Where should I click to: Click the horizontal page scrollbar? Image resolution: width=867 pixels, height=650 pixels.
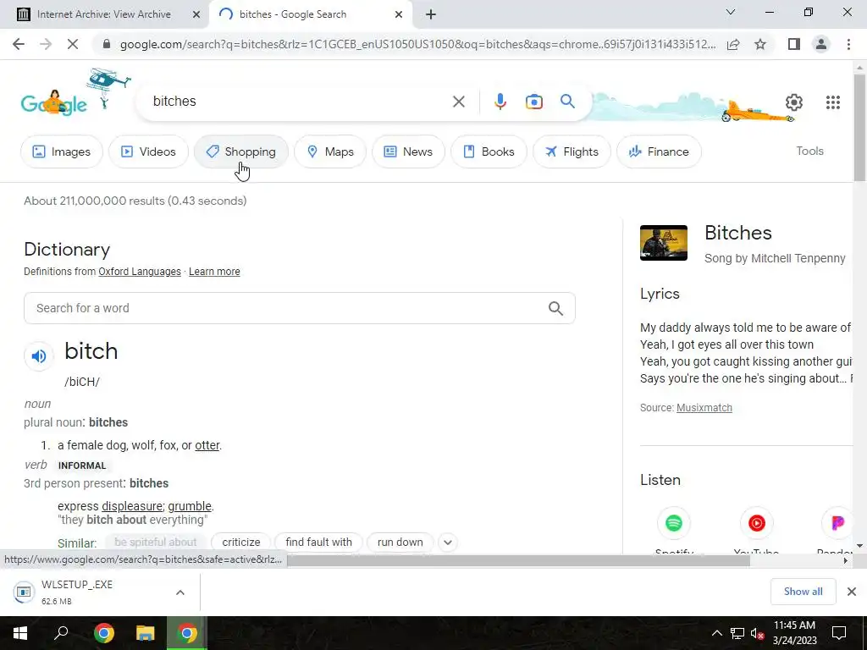coord(519,560)
